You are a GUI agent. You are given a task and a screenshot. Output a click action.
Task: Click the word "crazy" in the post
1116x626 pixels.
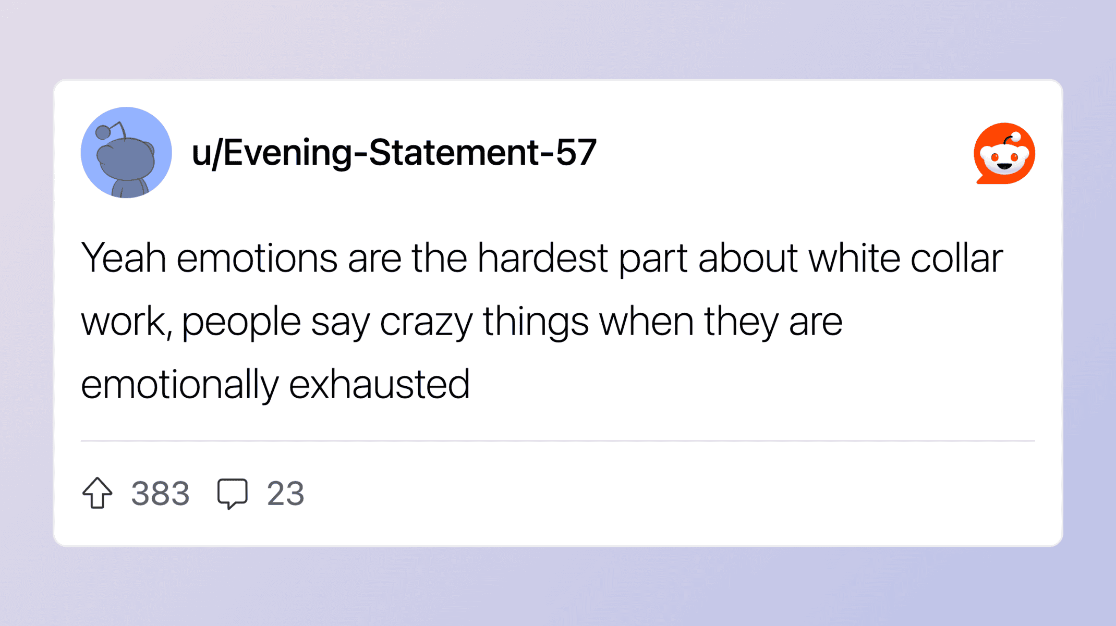[426, 322]
